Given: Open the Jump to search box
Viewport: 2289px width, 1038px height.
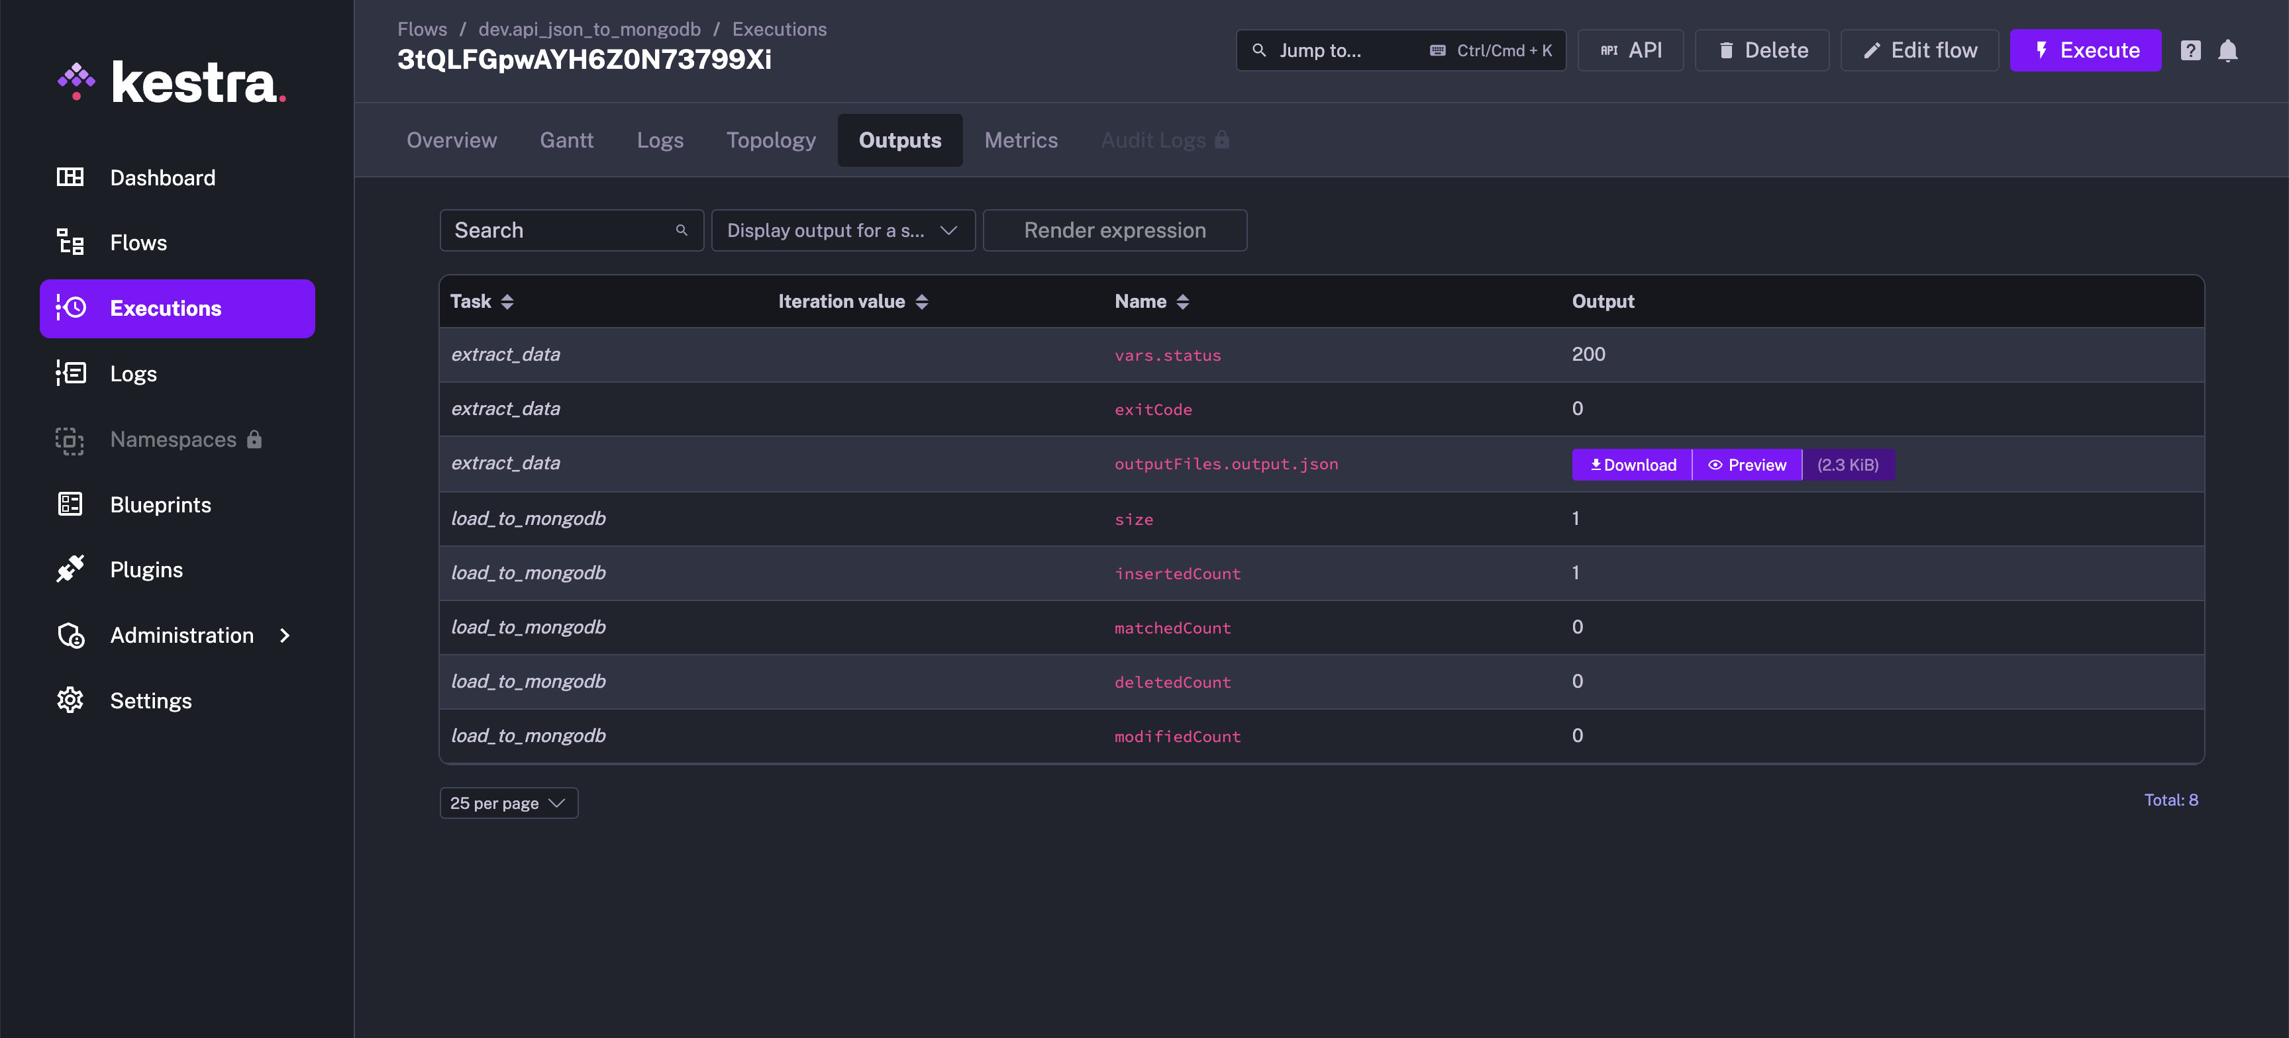Looking at the screenshot, I should click(x=1400, y=50).
